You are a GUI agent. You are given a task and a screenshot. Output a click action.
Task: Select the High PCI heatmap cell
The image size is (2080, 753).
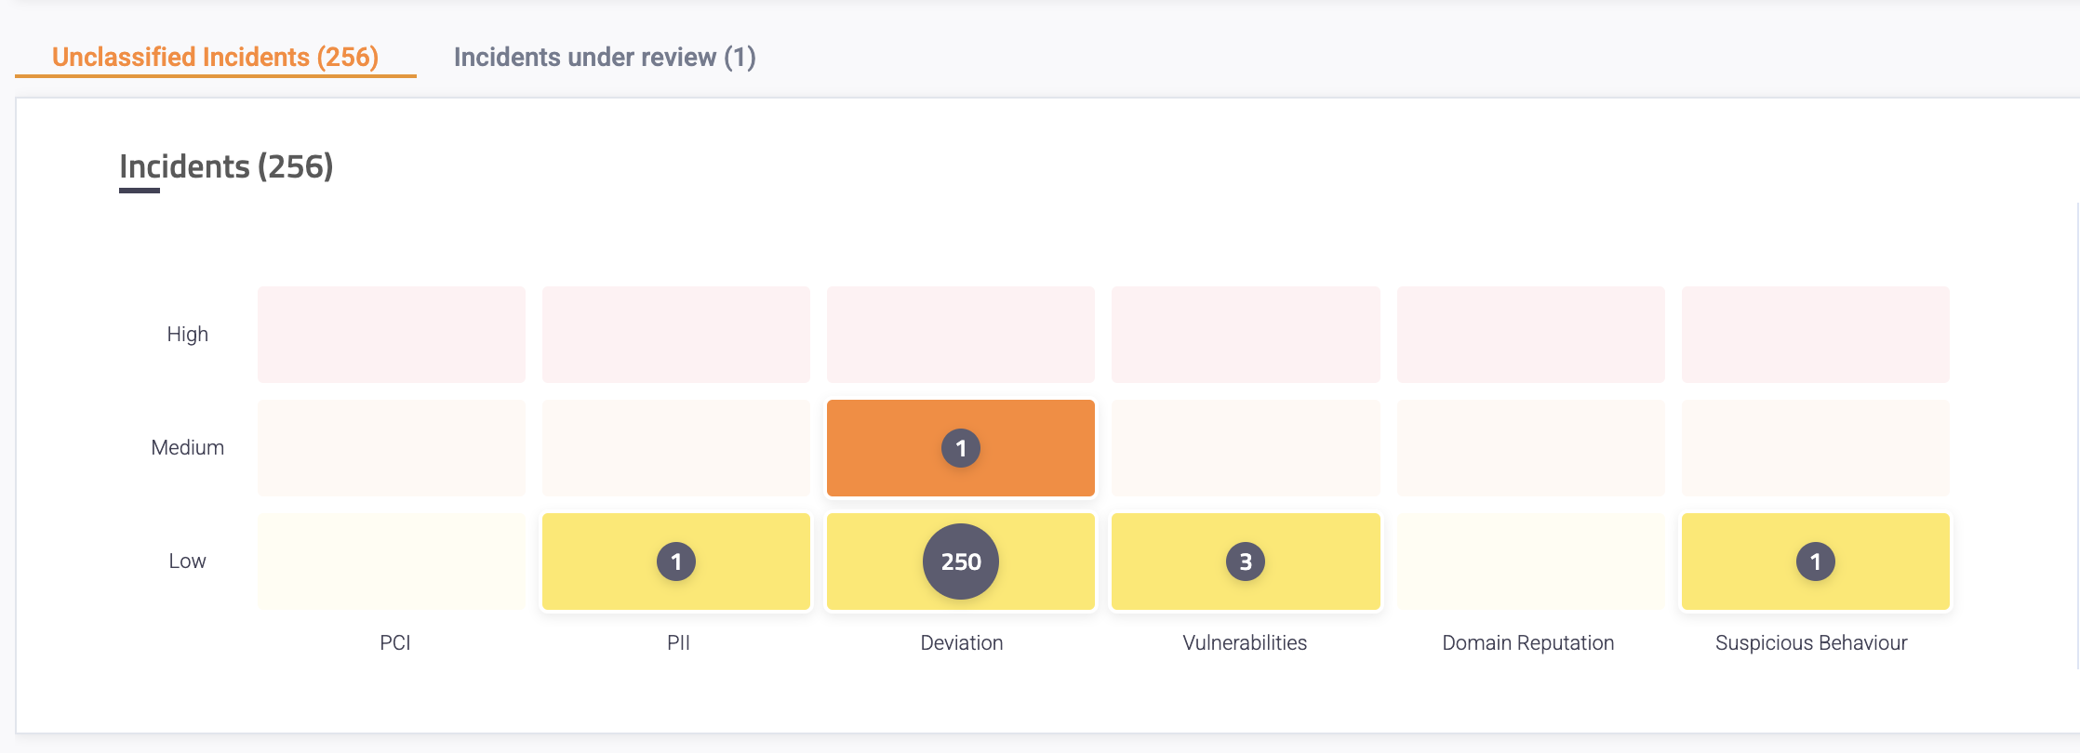click(392, 335)
